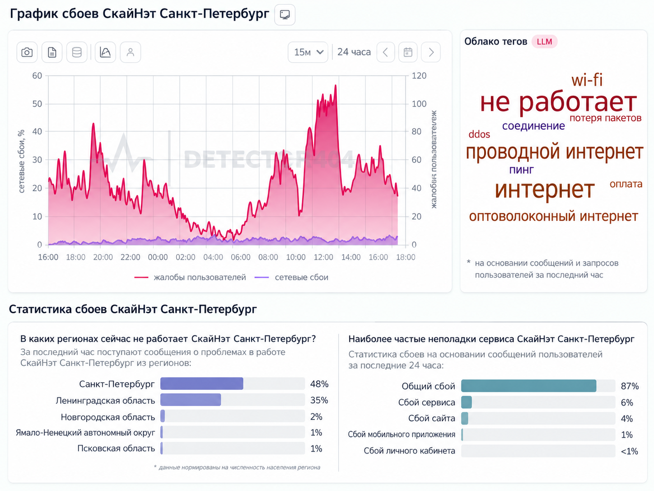Go to previous time period arrow
This screenshot has height=491, width=654.
[x=385, y=52]
